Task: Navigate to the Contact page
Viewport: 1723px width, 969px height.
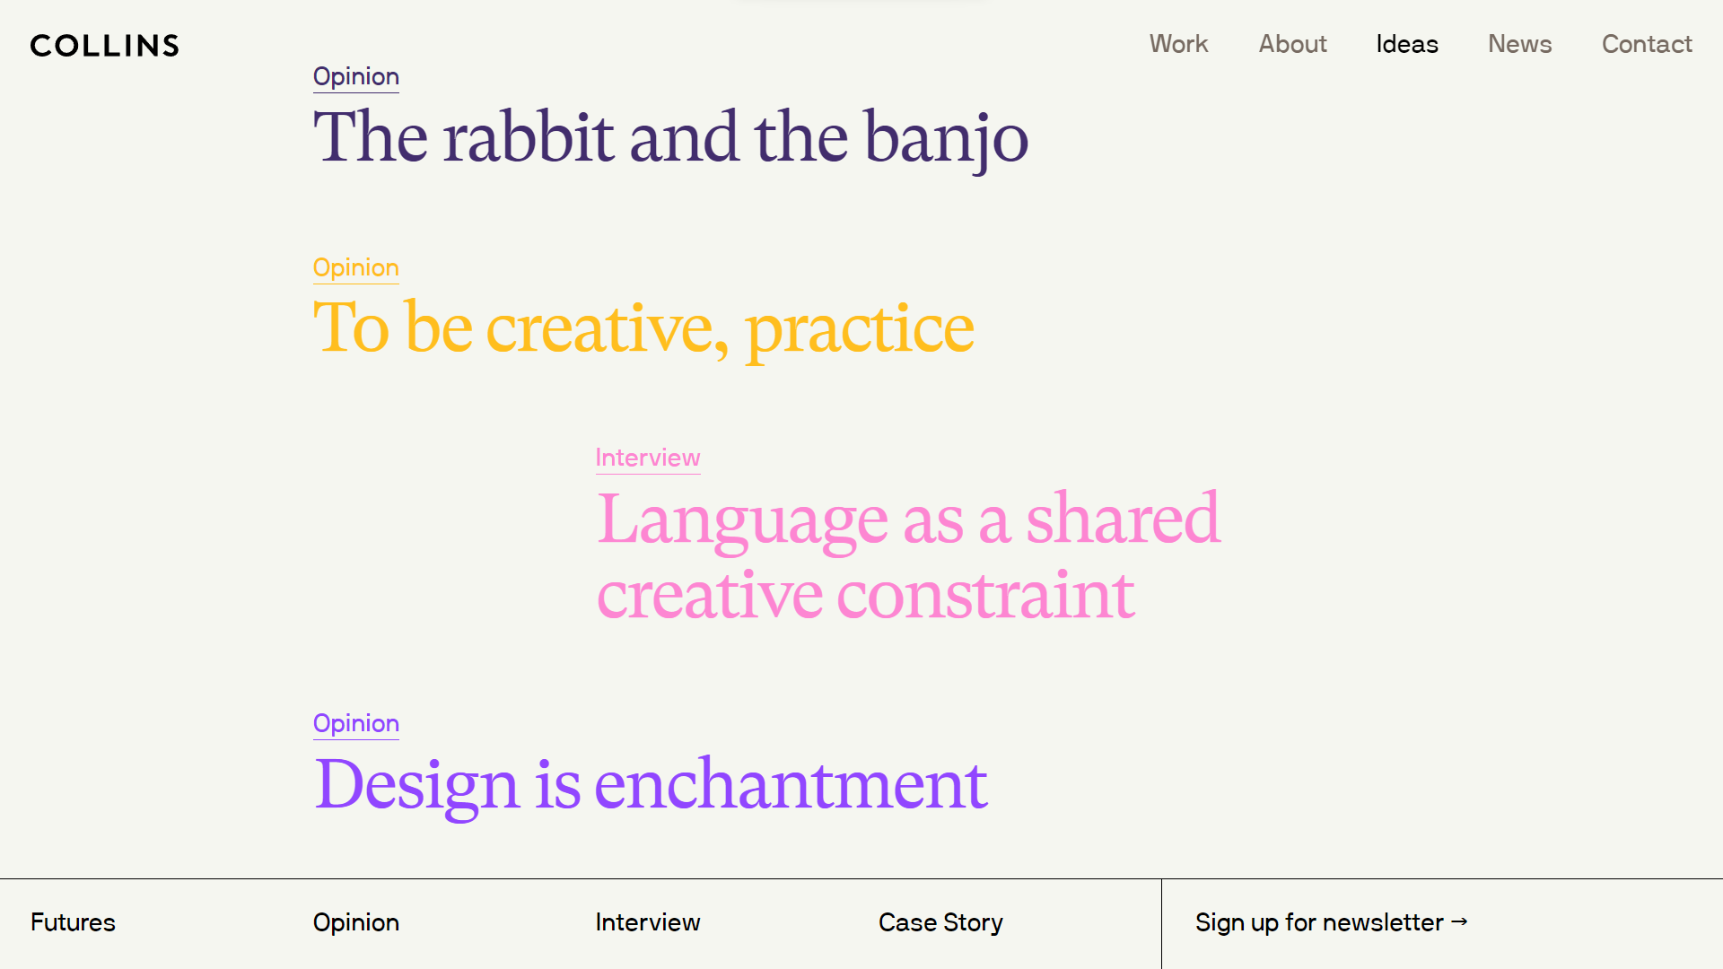Action: (1647, 44)
